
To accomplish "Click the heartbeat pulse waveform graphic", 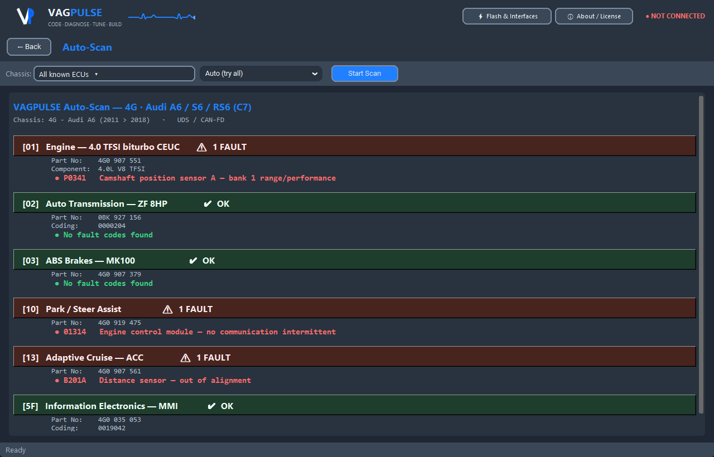I will tap(162, 17).
